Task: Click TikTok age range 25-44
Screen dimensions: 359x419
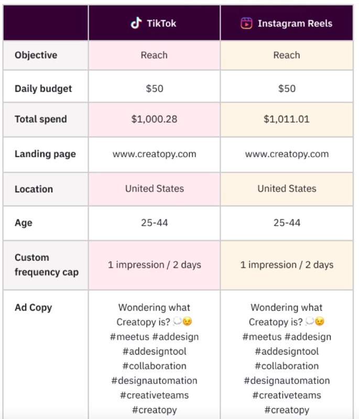Action: [154, 223]
